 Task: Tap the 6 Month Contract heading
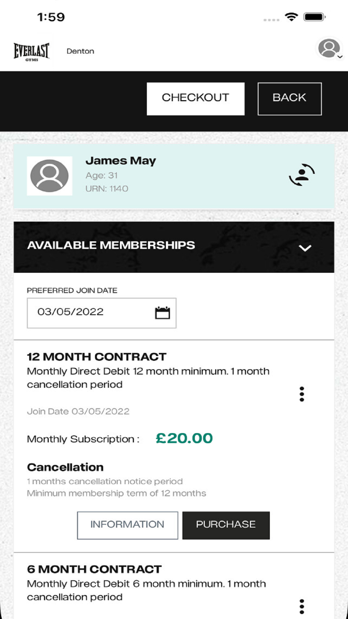(94, 569)
